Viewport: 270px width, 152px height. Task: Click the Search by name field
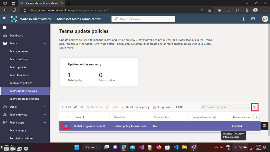click(225, 107)
